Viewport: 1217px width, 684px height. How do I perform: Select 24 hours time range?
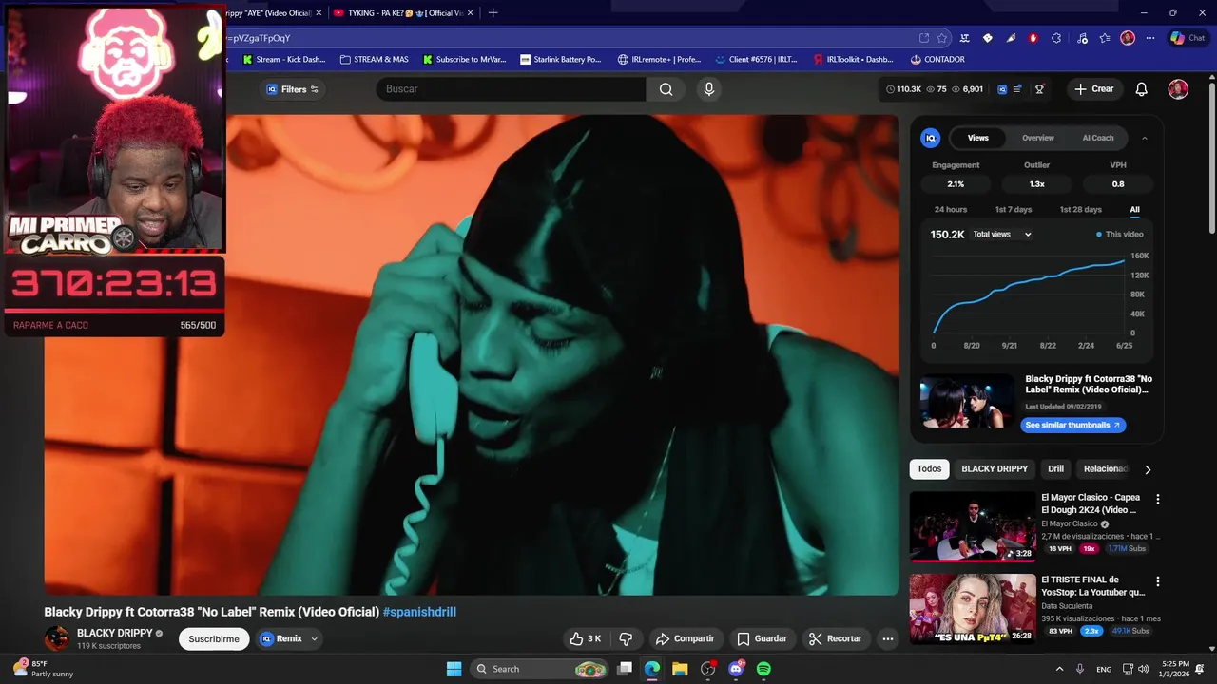951,209
